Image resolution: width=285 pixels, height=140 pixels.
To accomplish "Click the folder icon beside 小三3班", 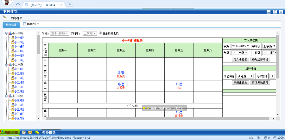I will [x=12, y=109].
